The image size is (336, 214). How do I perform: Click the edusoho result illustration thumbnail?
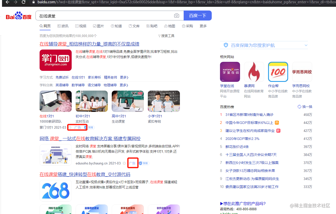pos(56,155)
